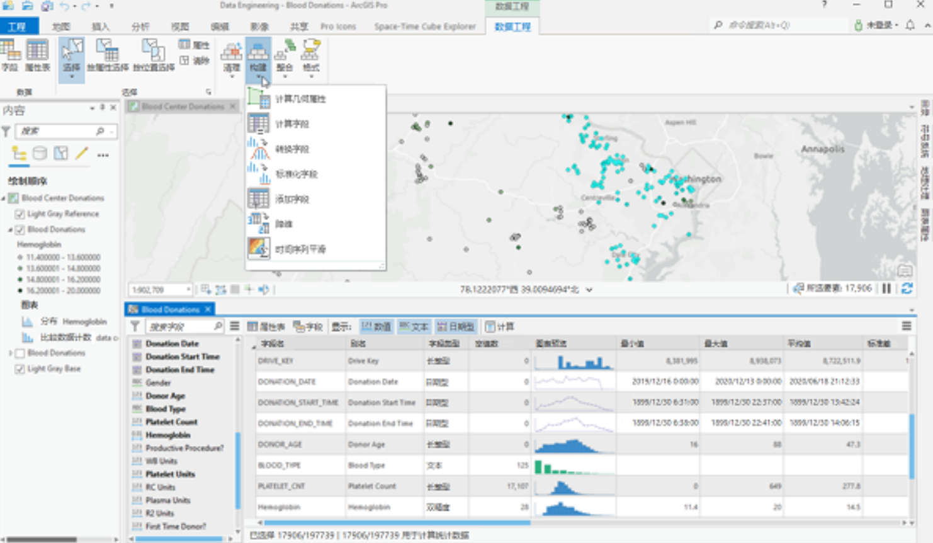Viewport: 933px width, 543px height.
Task: Click the 属性 attributes ribbon button
Action: [194, 45]
